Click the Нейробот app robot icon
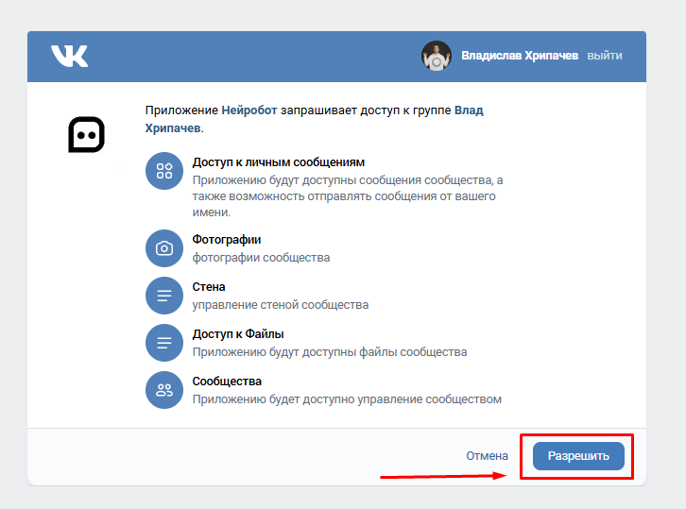 pos(87,134)
